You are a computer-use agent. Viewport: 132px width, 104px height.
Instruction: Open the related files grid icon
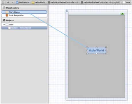tap(3, 2)
